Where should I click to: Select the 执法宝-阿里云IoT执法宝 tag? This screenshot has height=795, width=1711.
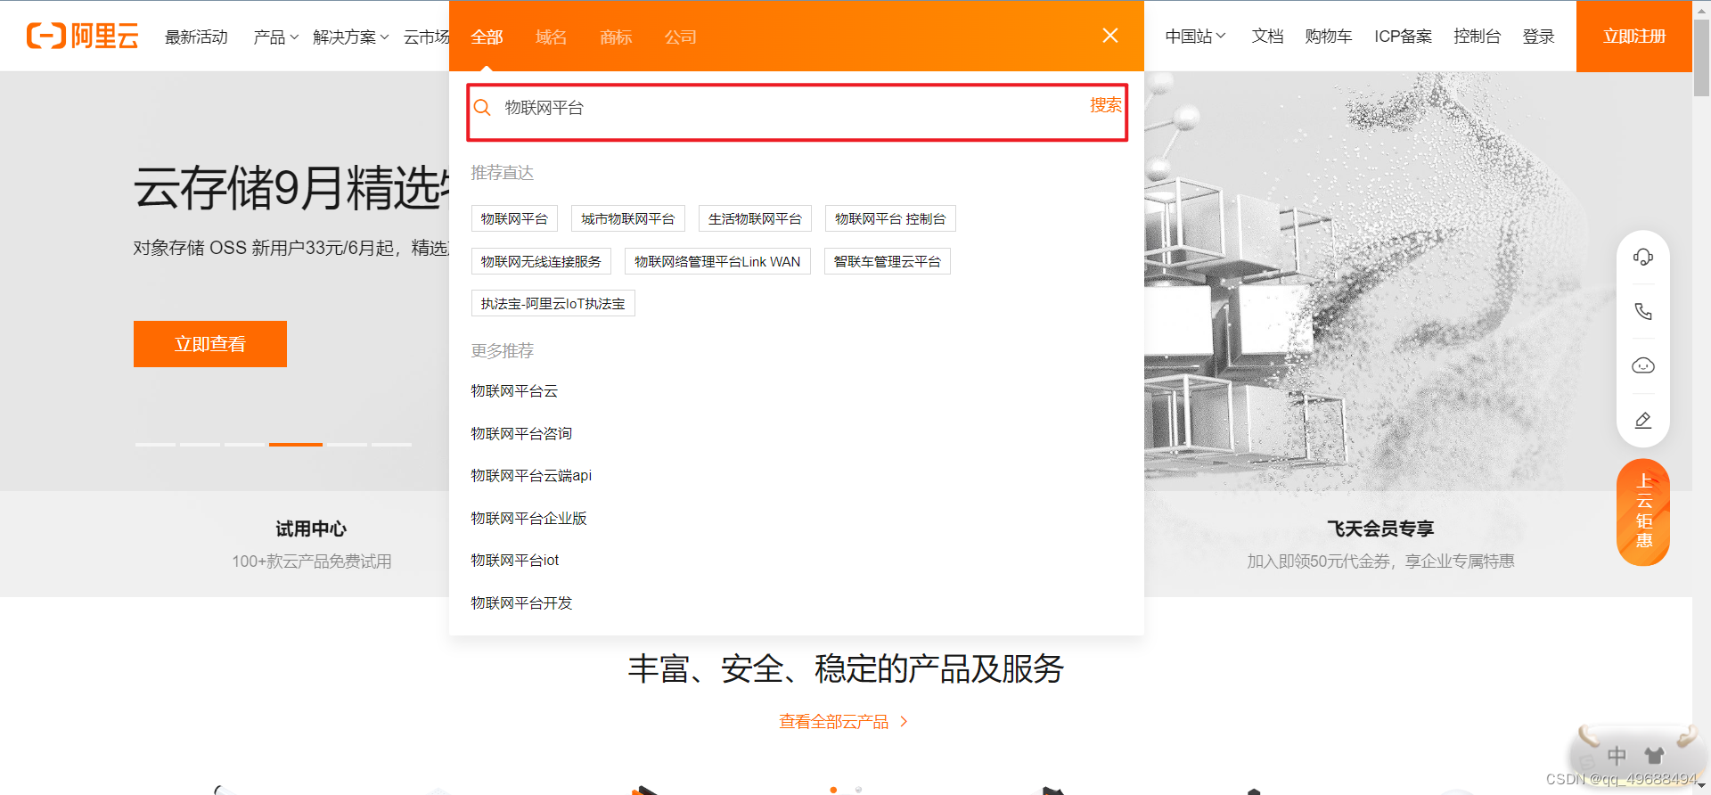point(553,304)
